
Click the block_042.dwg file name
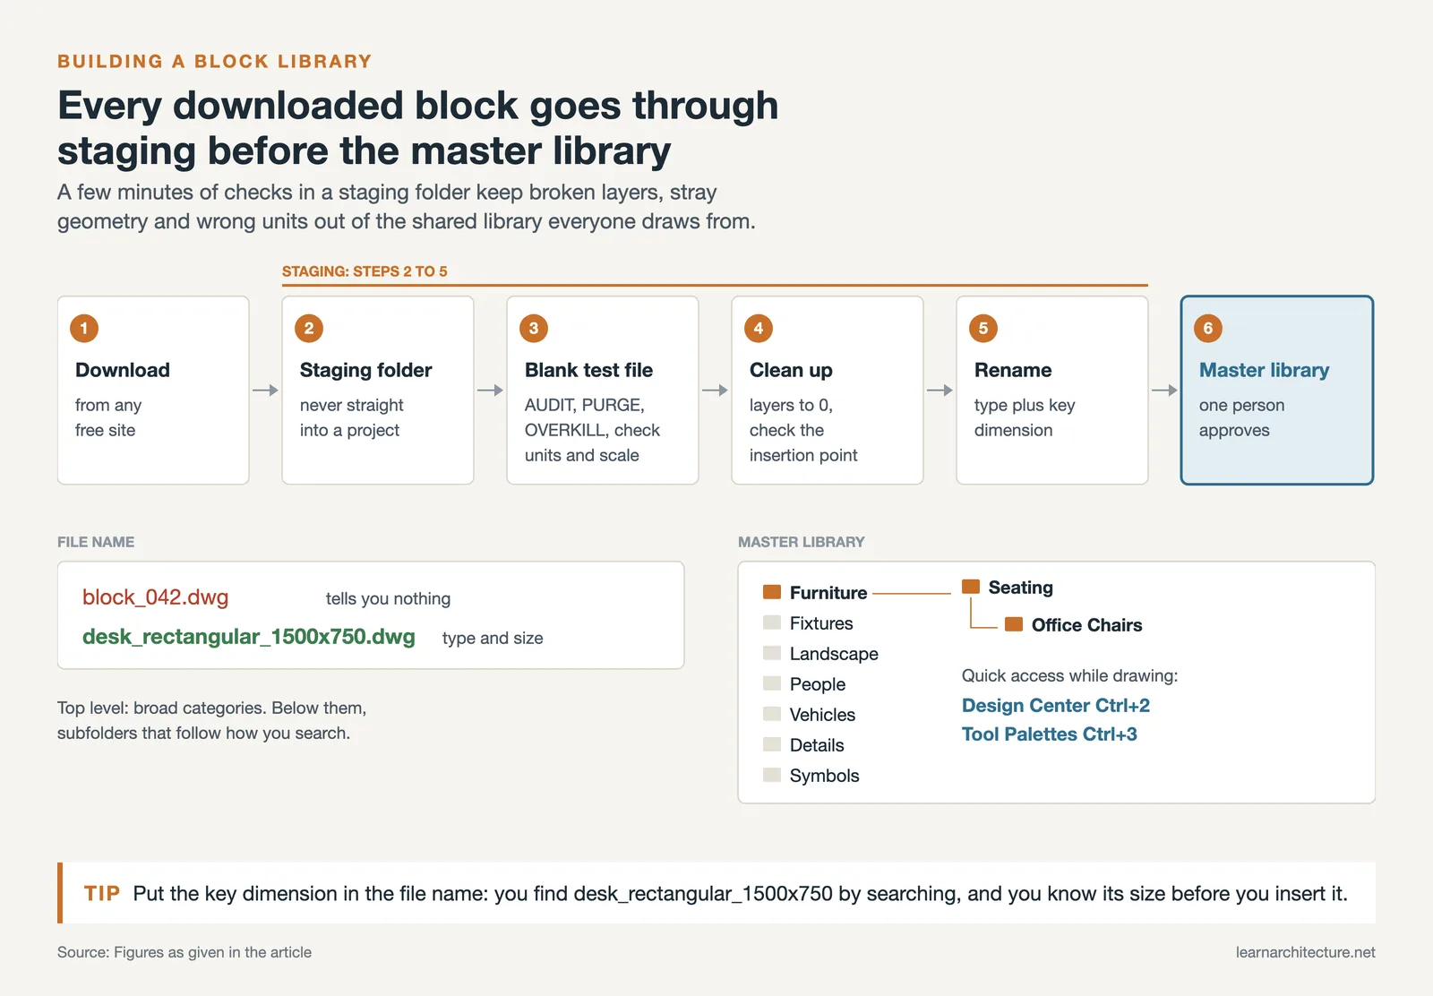[x=156, y=597]
